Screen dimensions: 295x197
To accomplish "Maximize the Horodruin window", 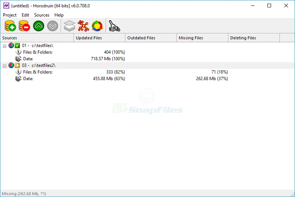I will tap(269, 6).
